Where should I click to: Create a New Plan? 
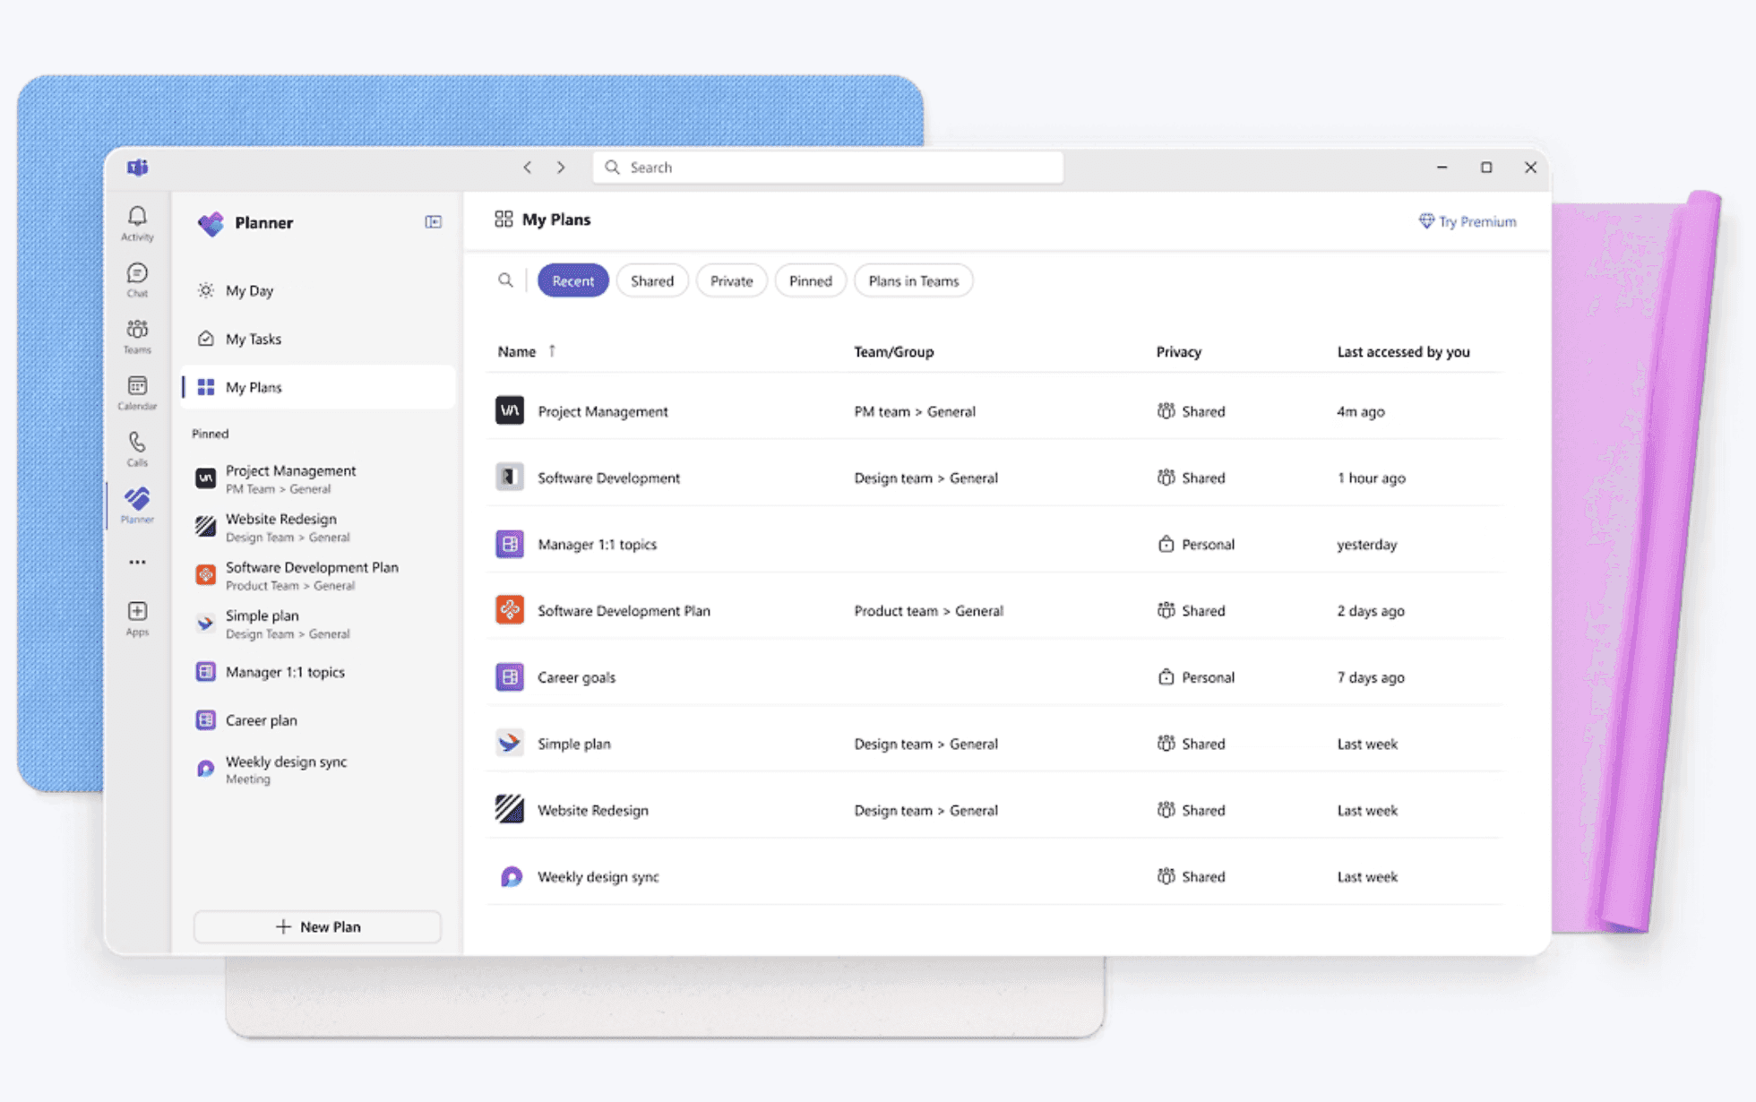(x=316, y=926)
